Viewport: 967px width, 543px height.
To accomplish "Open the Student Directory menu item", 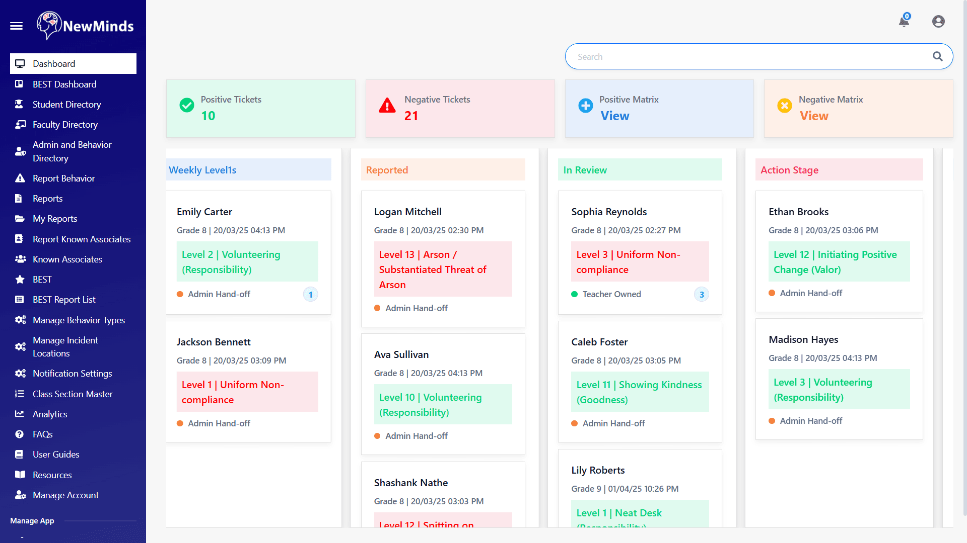I will pos(66,104).
